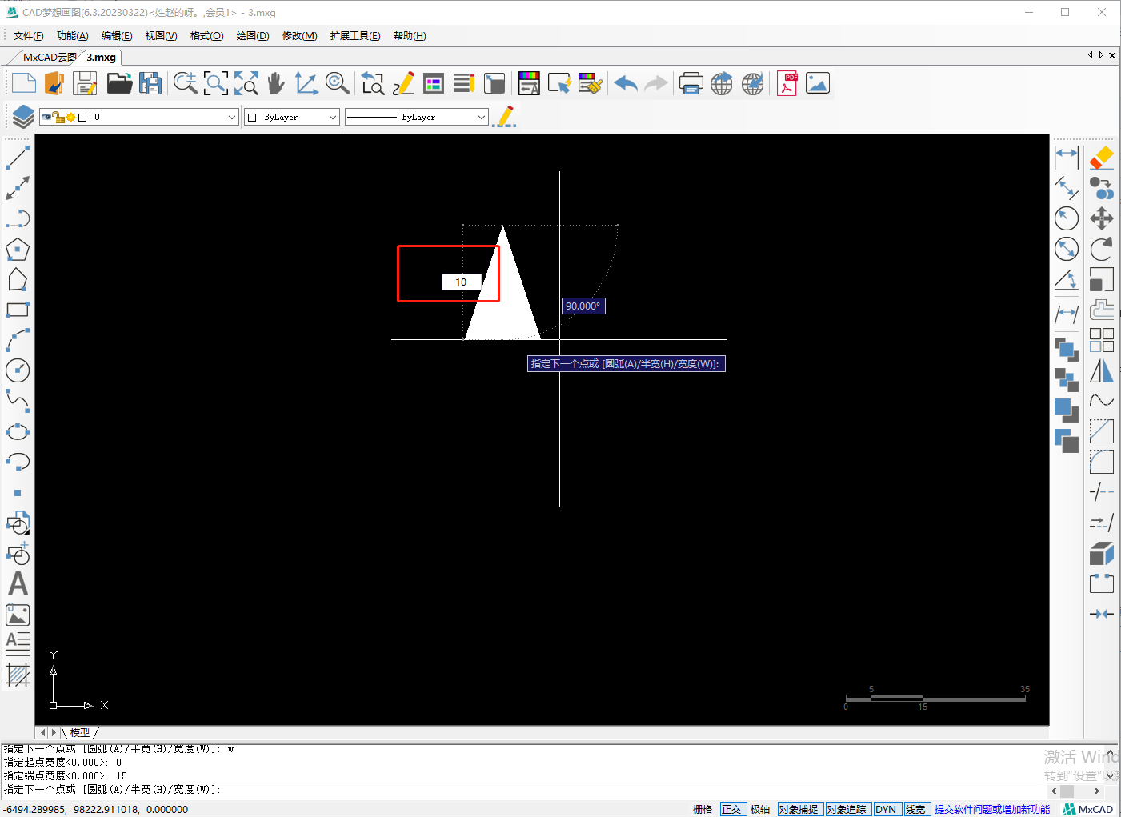
Task: Click the Pan hand tool
Action: (x=276, y=83)
